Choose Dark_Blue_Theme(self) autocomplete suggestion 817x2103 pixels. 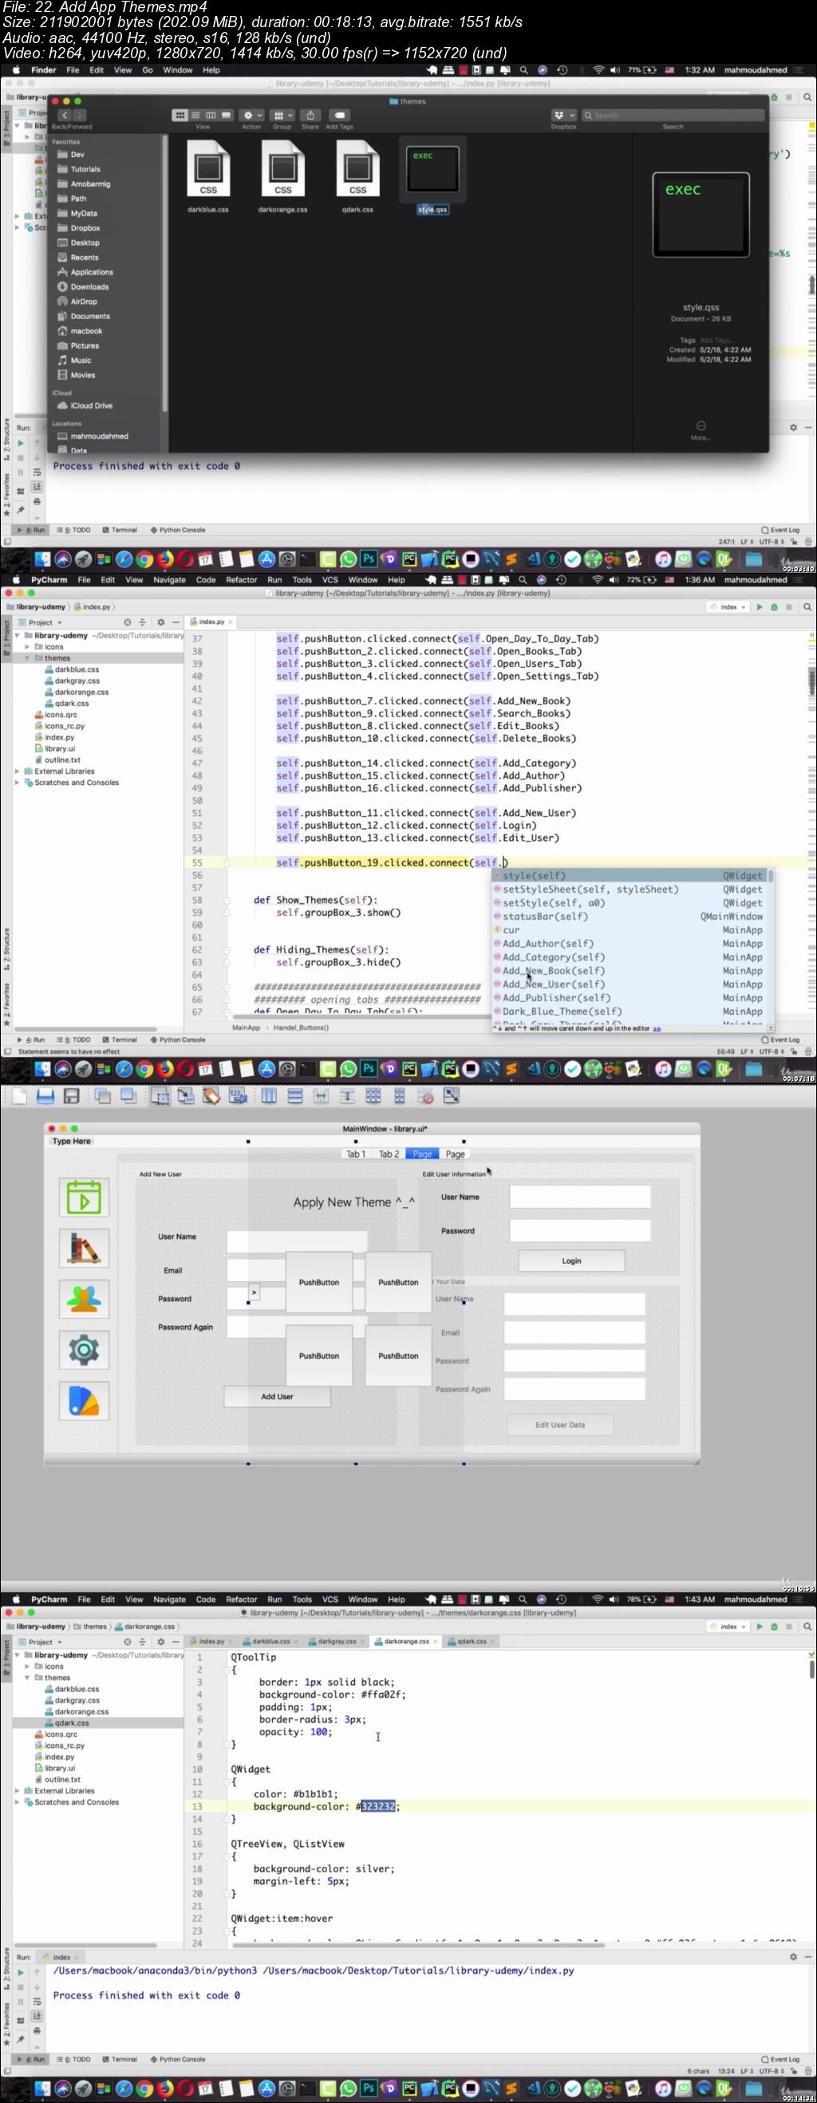point(629,1011)
